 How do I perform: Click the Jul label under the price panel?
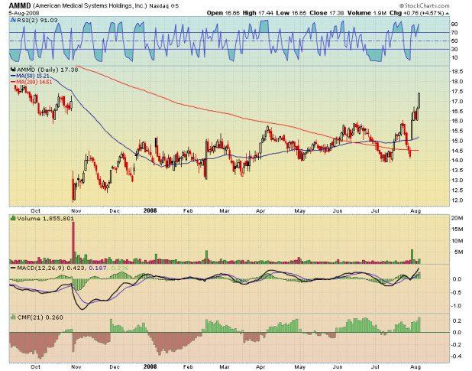[375, 211]
